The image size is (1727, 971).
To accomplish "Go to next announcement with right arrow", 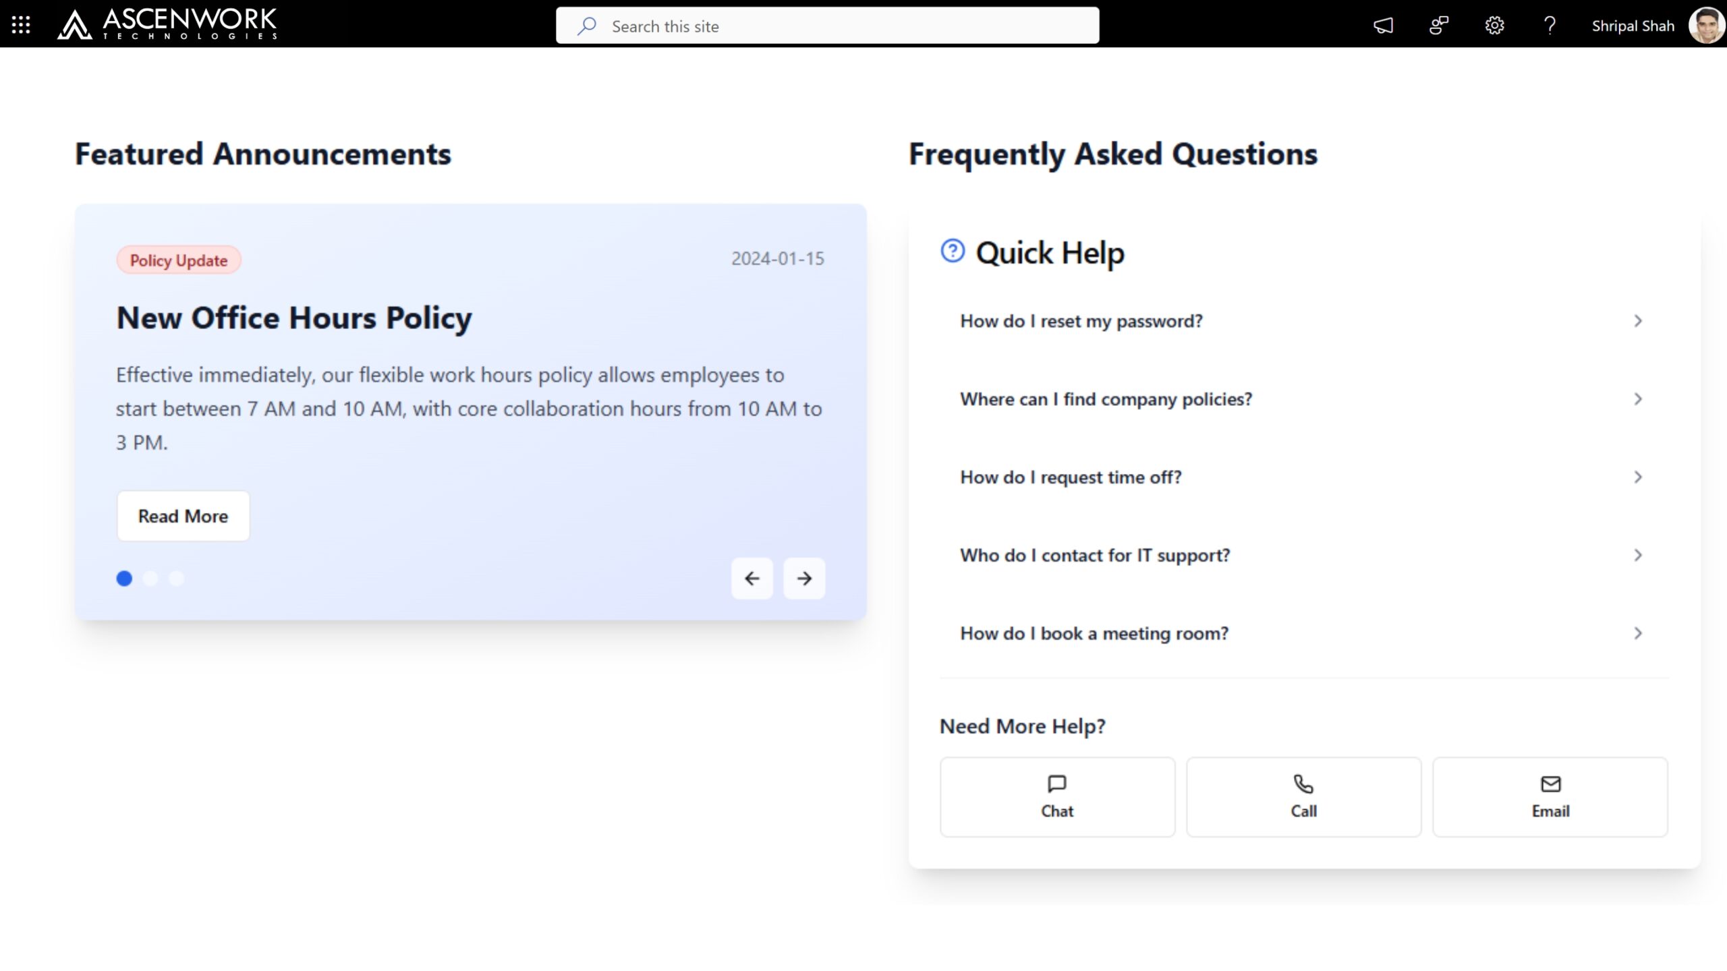I will (x=803, y=579).
